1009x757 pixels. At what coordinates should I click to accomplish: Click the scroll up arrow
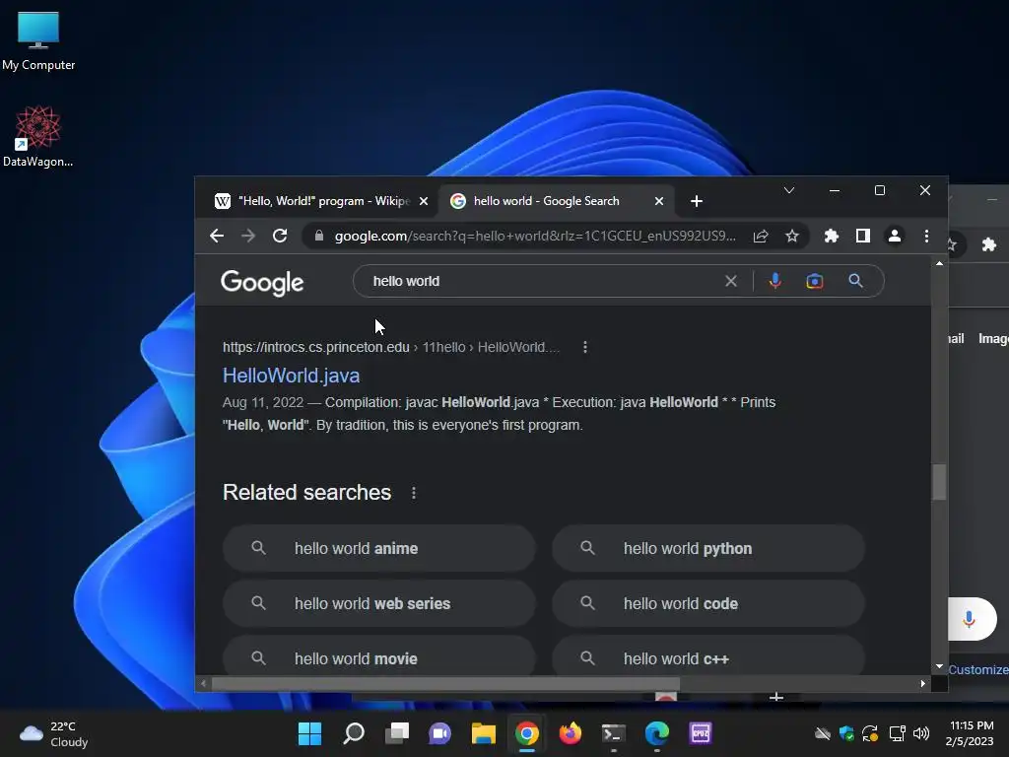point(939,263)
